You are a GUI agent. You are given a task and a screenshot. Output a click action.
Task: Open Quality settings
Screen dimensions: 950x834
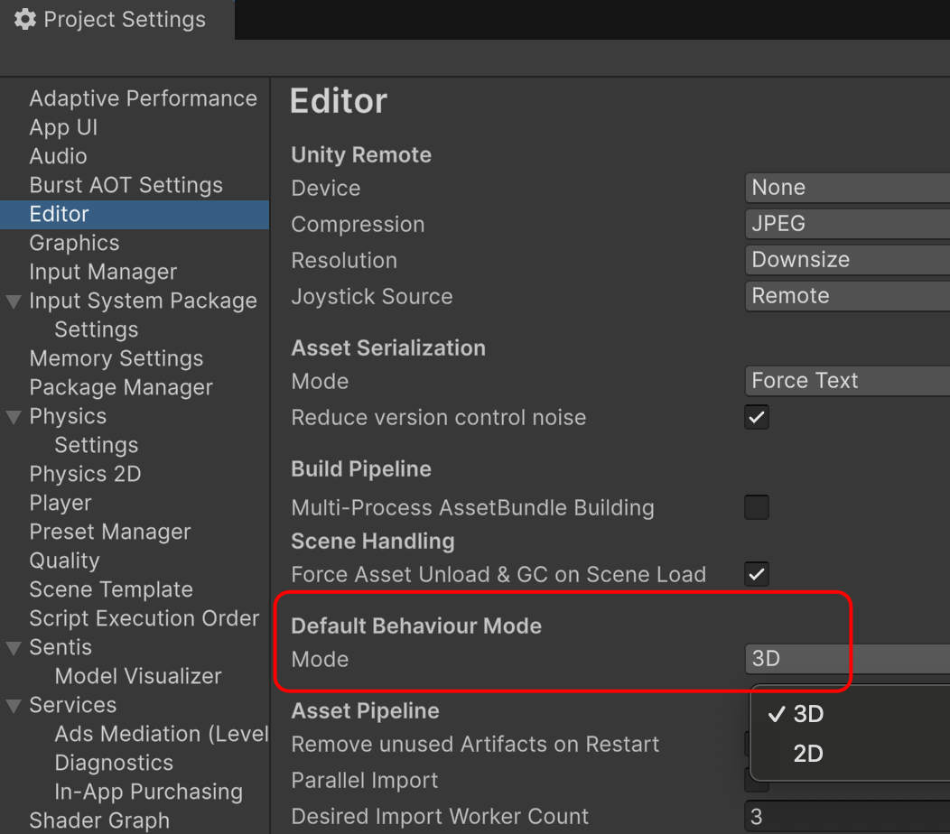[65, 561]
